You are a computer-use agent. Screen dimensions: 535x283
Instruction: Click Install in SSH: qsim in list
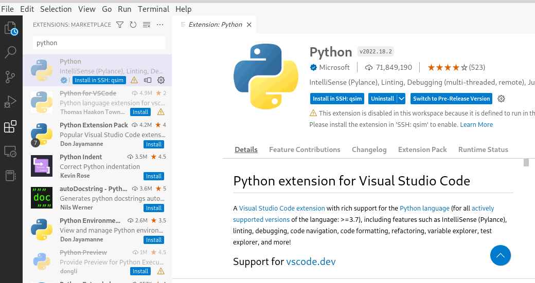[99, 80]
